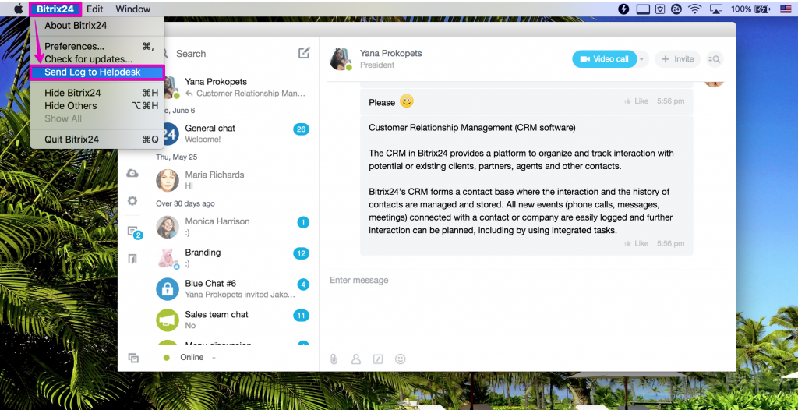Open Sales team chat
This screenshot has width=798, height=410.
pos(233,320)
